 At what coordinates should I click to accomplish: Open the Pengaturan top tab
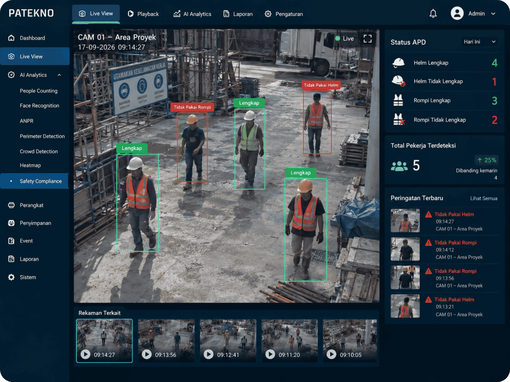point(283,14)
